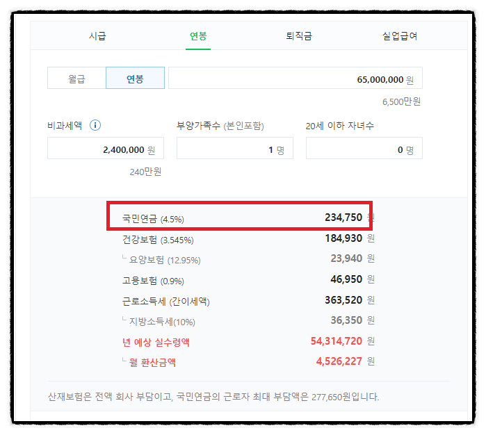
Task: Click the 년 예상 실수령액 amount
Action: (337, 341)
